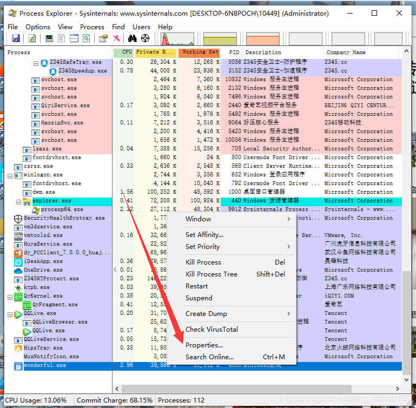Click the Save toolbar icon
The image size is (416, 408).
click(16, 38)
